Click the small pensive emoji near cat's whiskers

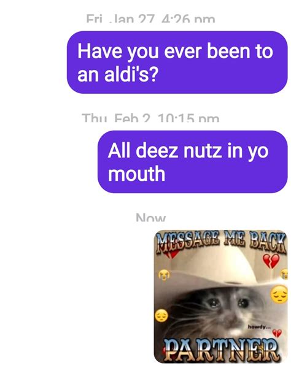coord(161,316)
